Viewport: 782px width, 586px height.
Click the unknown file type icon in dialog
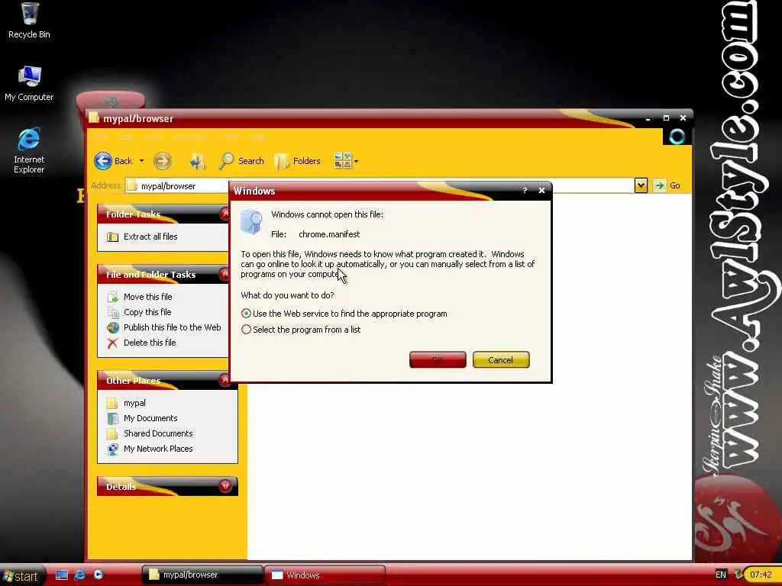(251, 222)
